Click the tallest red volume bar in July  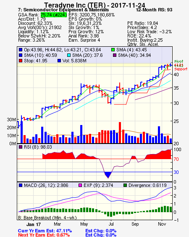click(120, 133)
